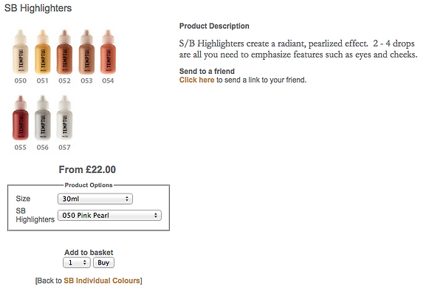Open the 050 Pink Pearl colour dropdown
The height and width of the screenshot is (291, 443).
[109, 216]
